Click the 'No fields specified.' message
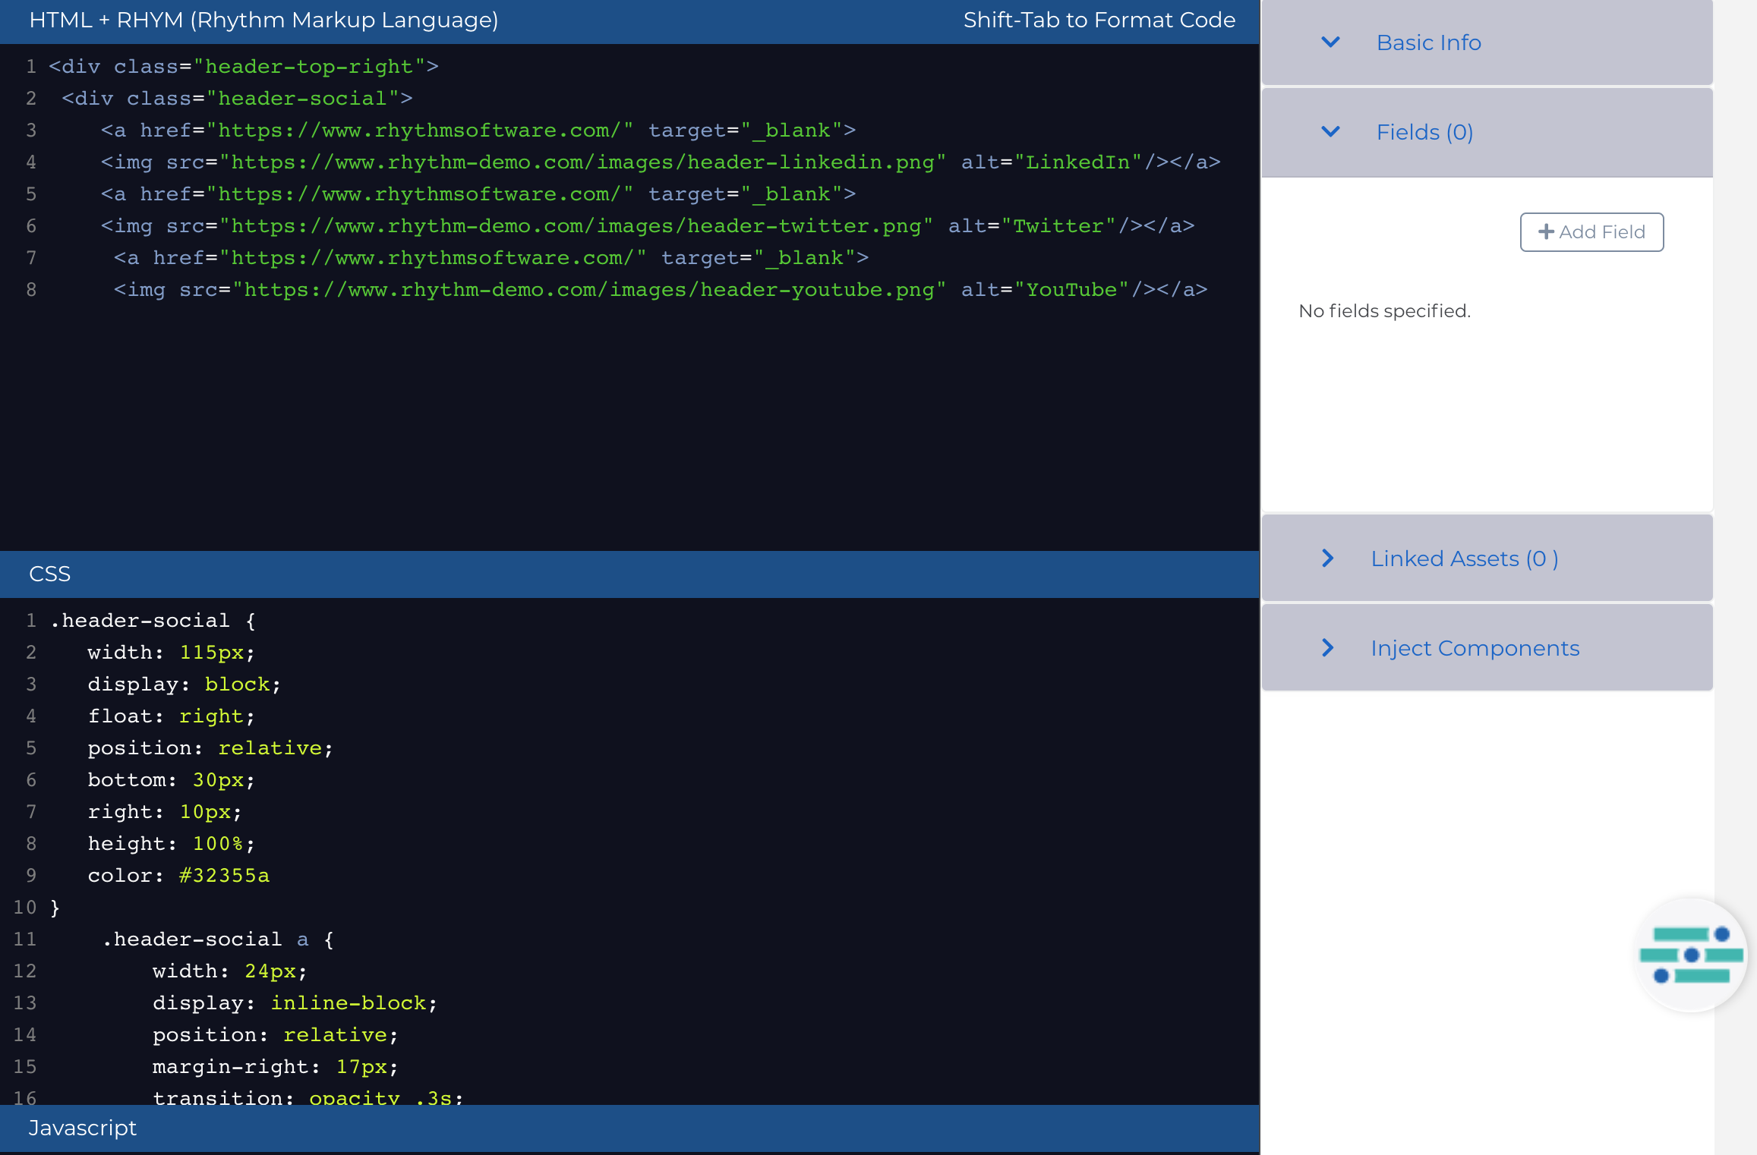 pyautogui.click(x=1384, y=311)
